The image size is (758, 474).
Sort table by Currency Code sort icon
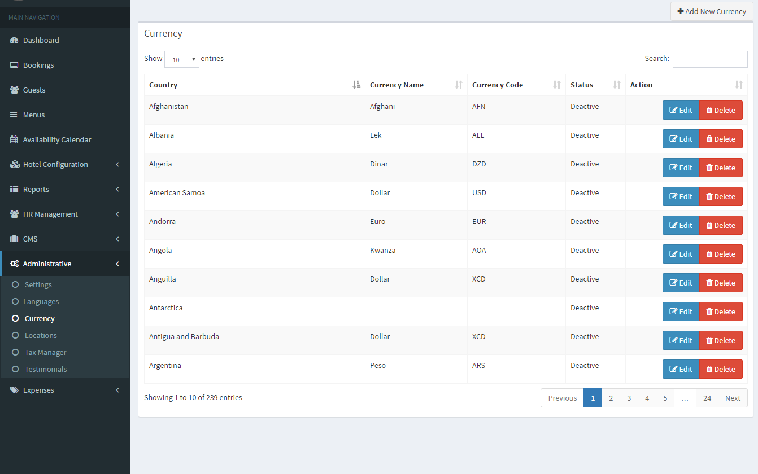pyautogui.click(x=557, y=85)
